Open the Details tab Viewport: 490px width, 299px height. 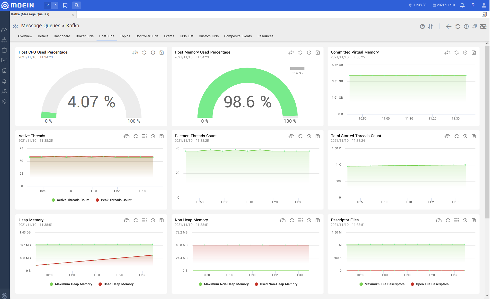43,36
